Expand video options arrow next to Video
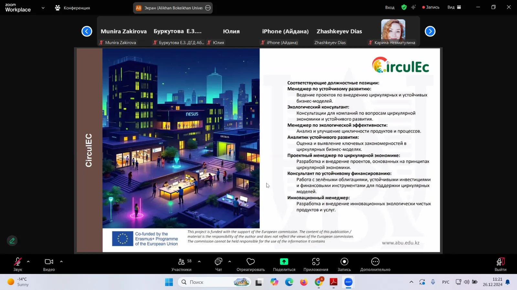 coord(61,262)
